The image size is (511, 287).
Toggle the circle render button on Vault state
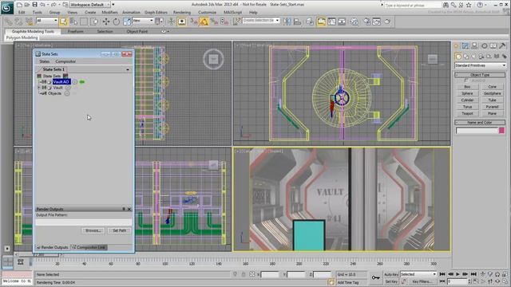(67, 88)
